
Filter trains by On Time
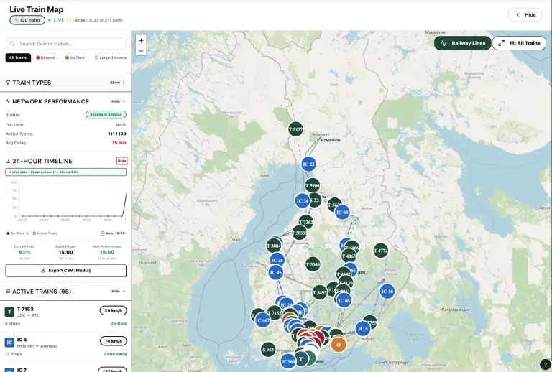pyautogui.click(x=75, y=57)
